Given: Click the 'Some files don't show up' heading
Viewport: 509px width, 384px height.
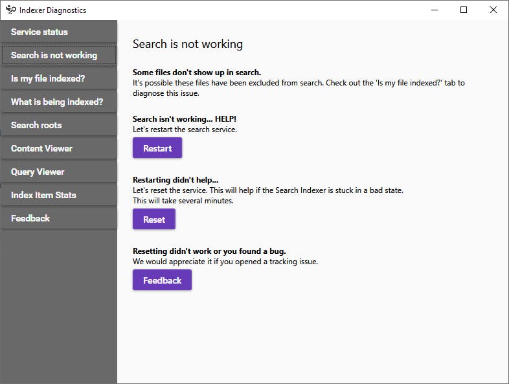Looking at the screenshot, I should (x=197, y=73).
